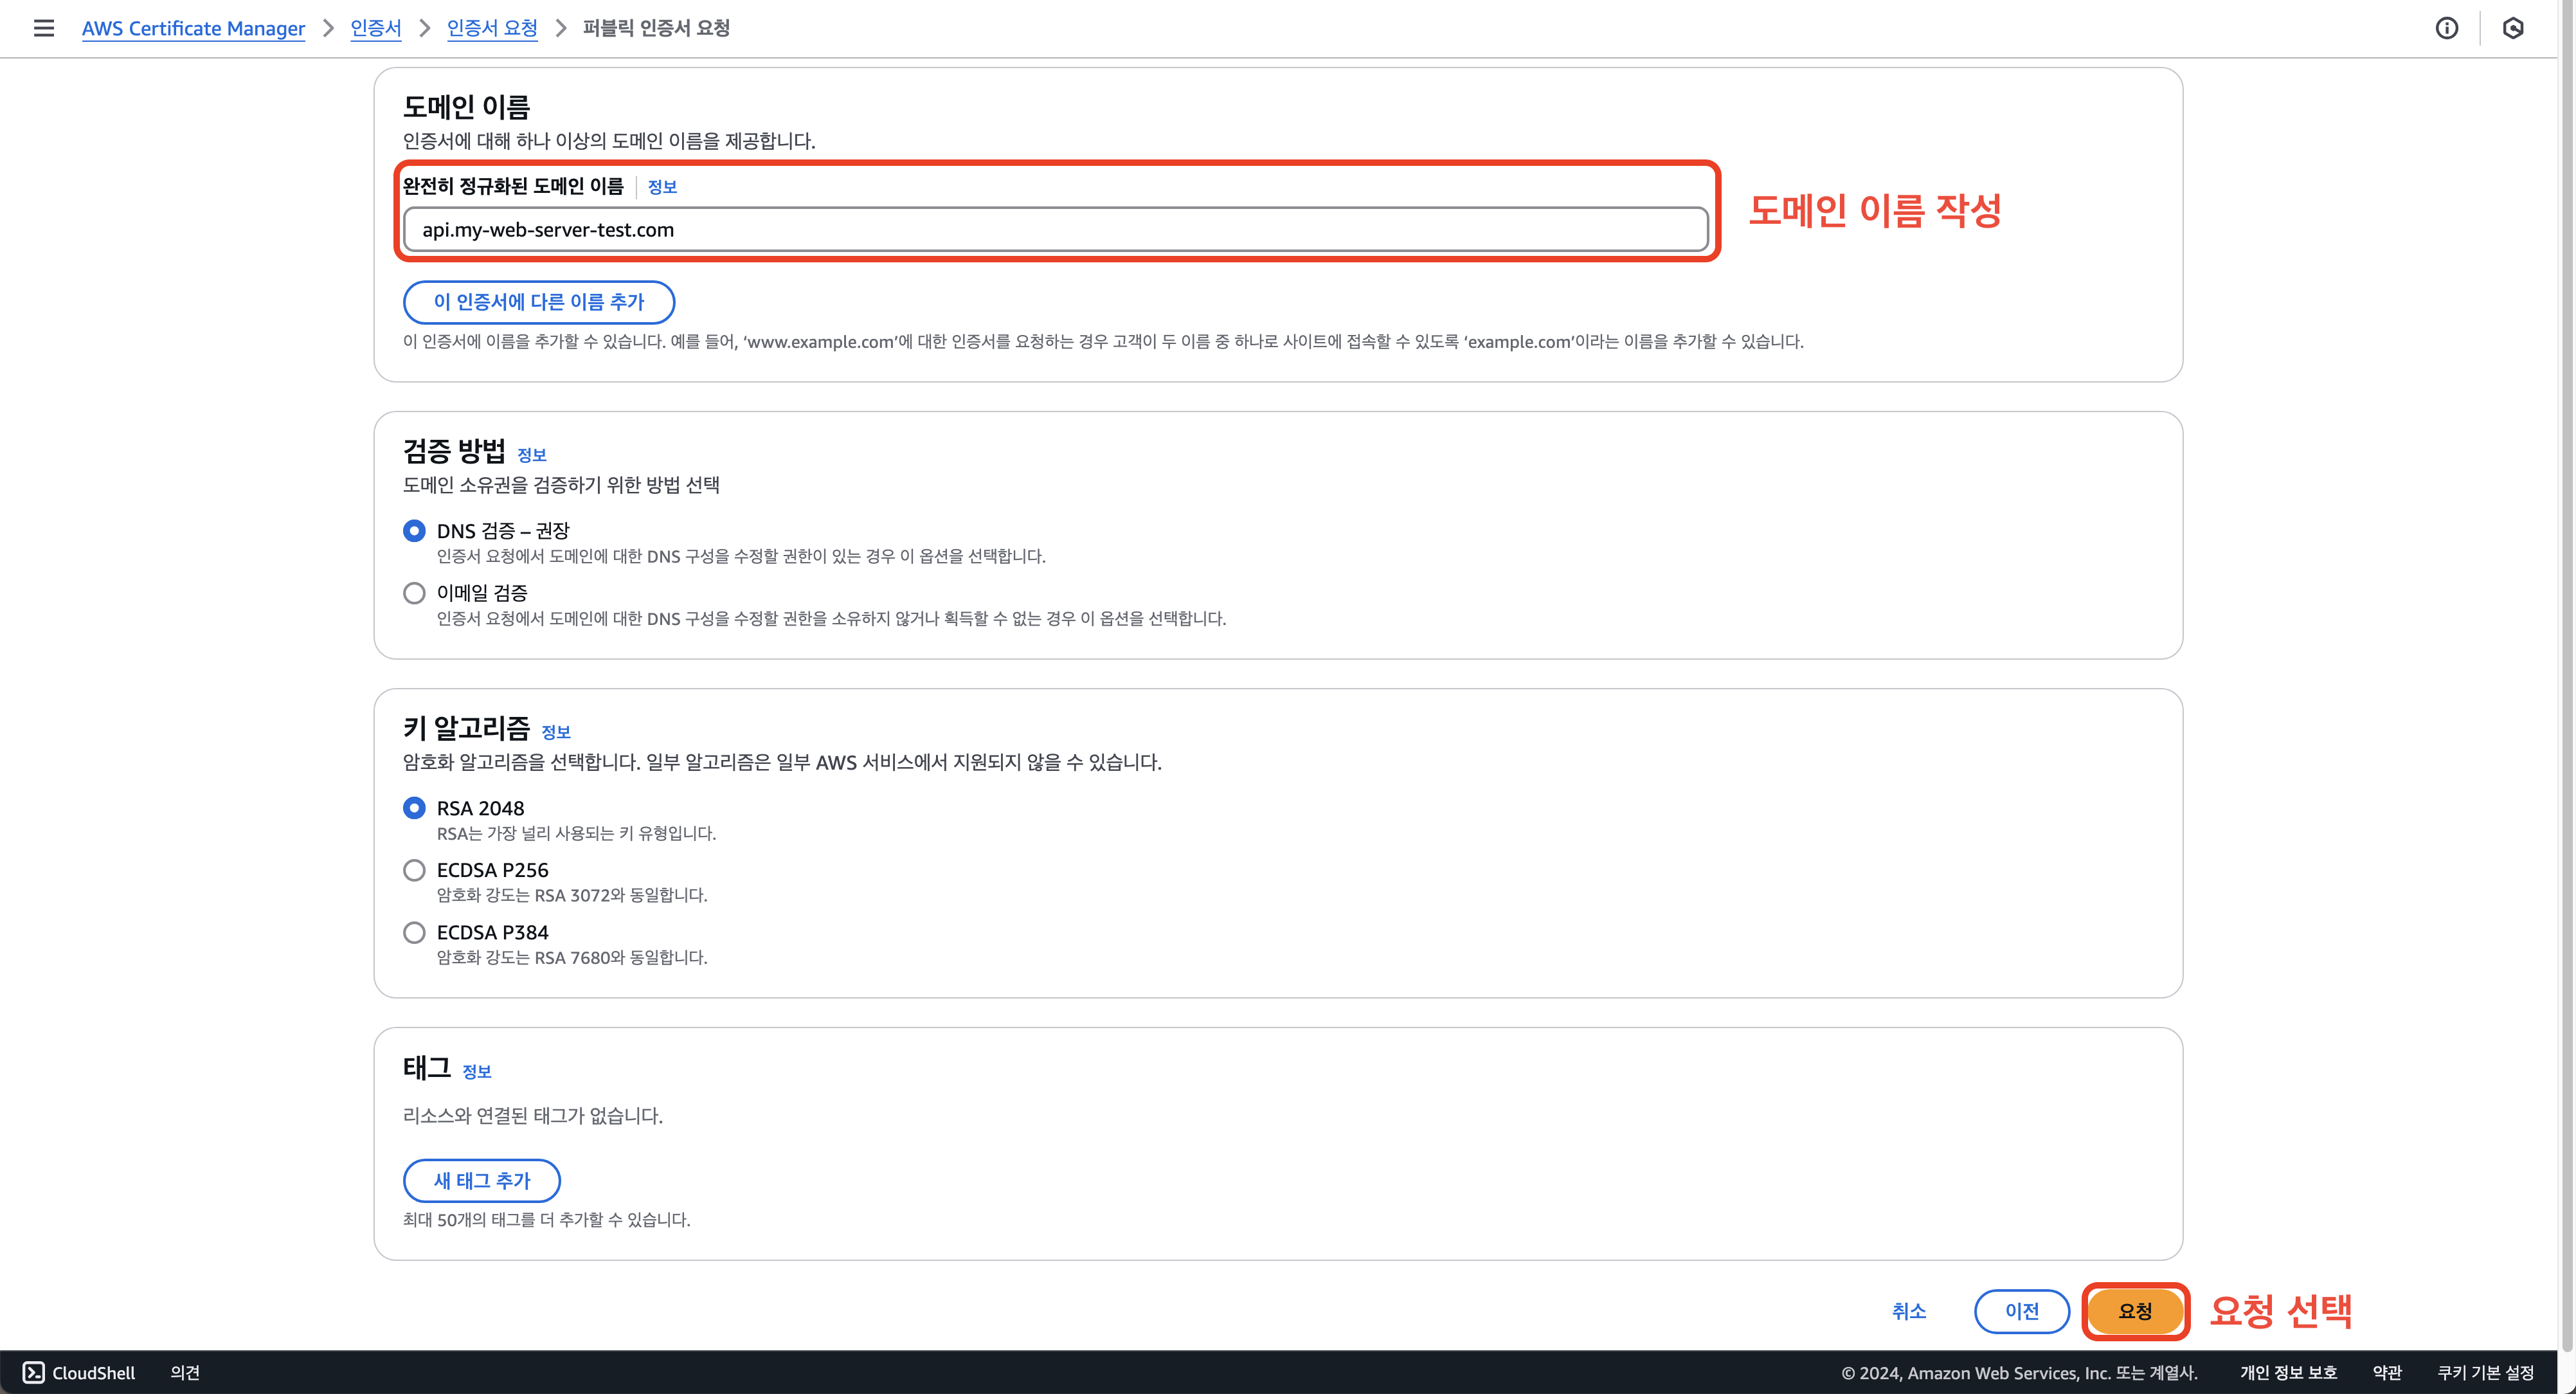Select 이메일 검증 radio option
Screen dimensions: 2576x1394
(414, 593)
